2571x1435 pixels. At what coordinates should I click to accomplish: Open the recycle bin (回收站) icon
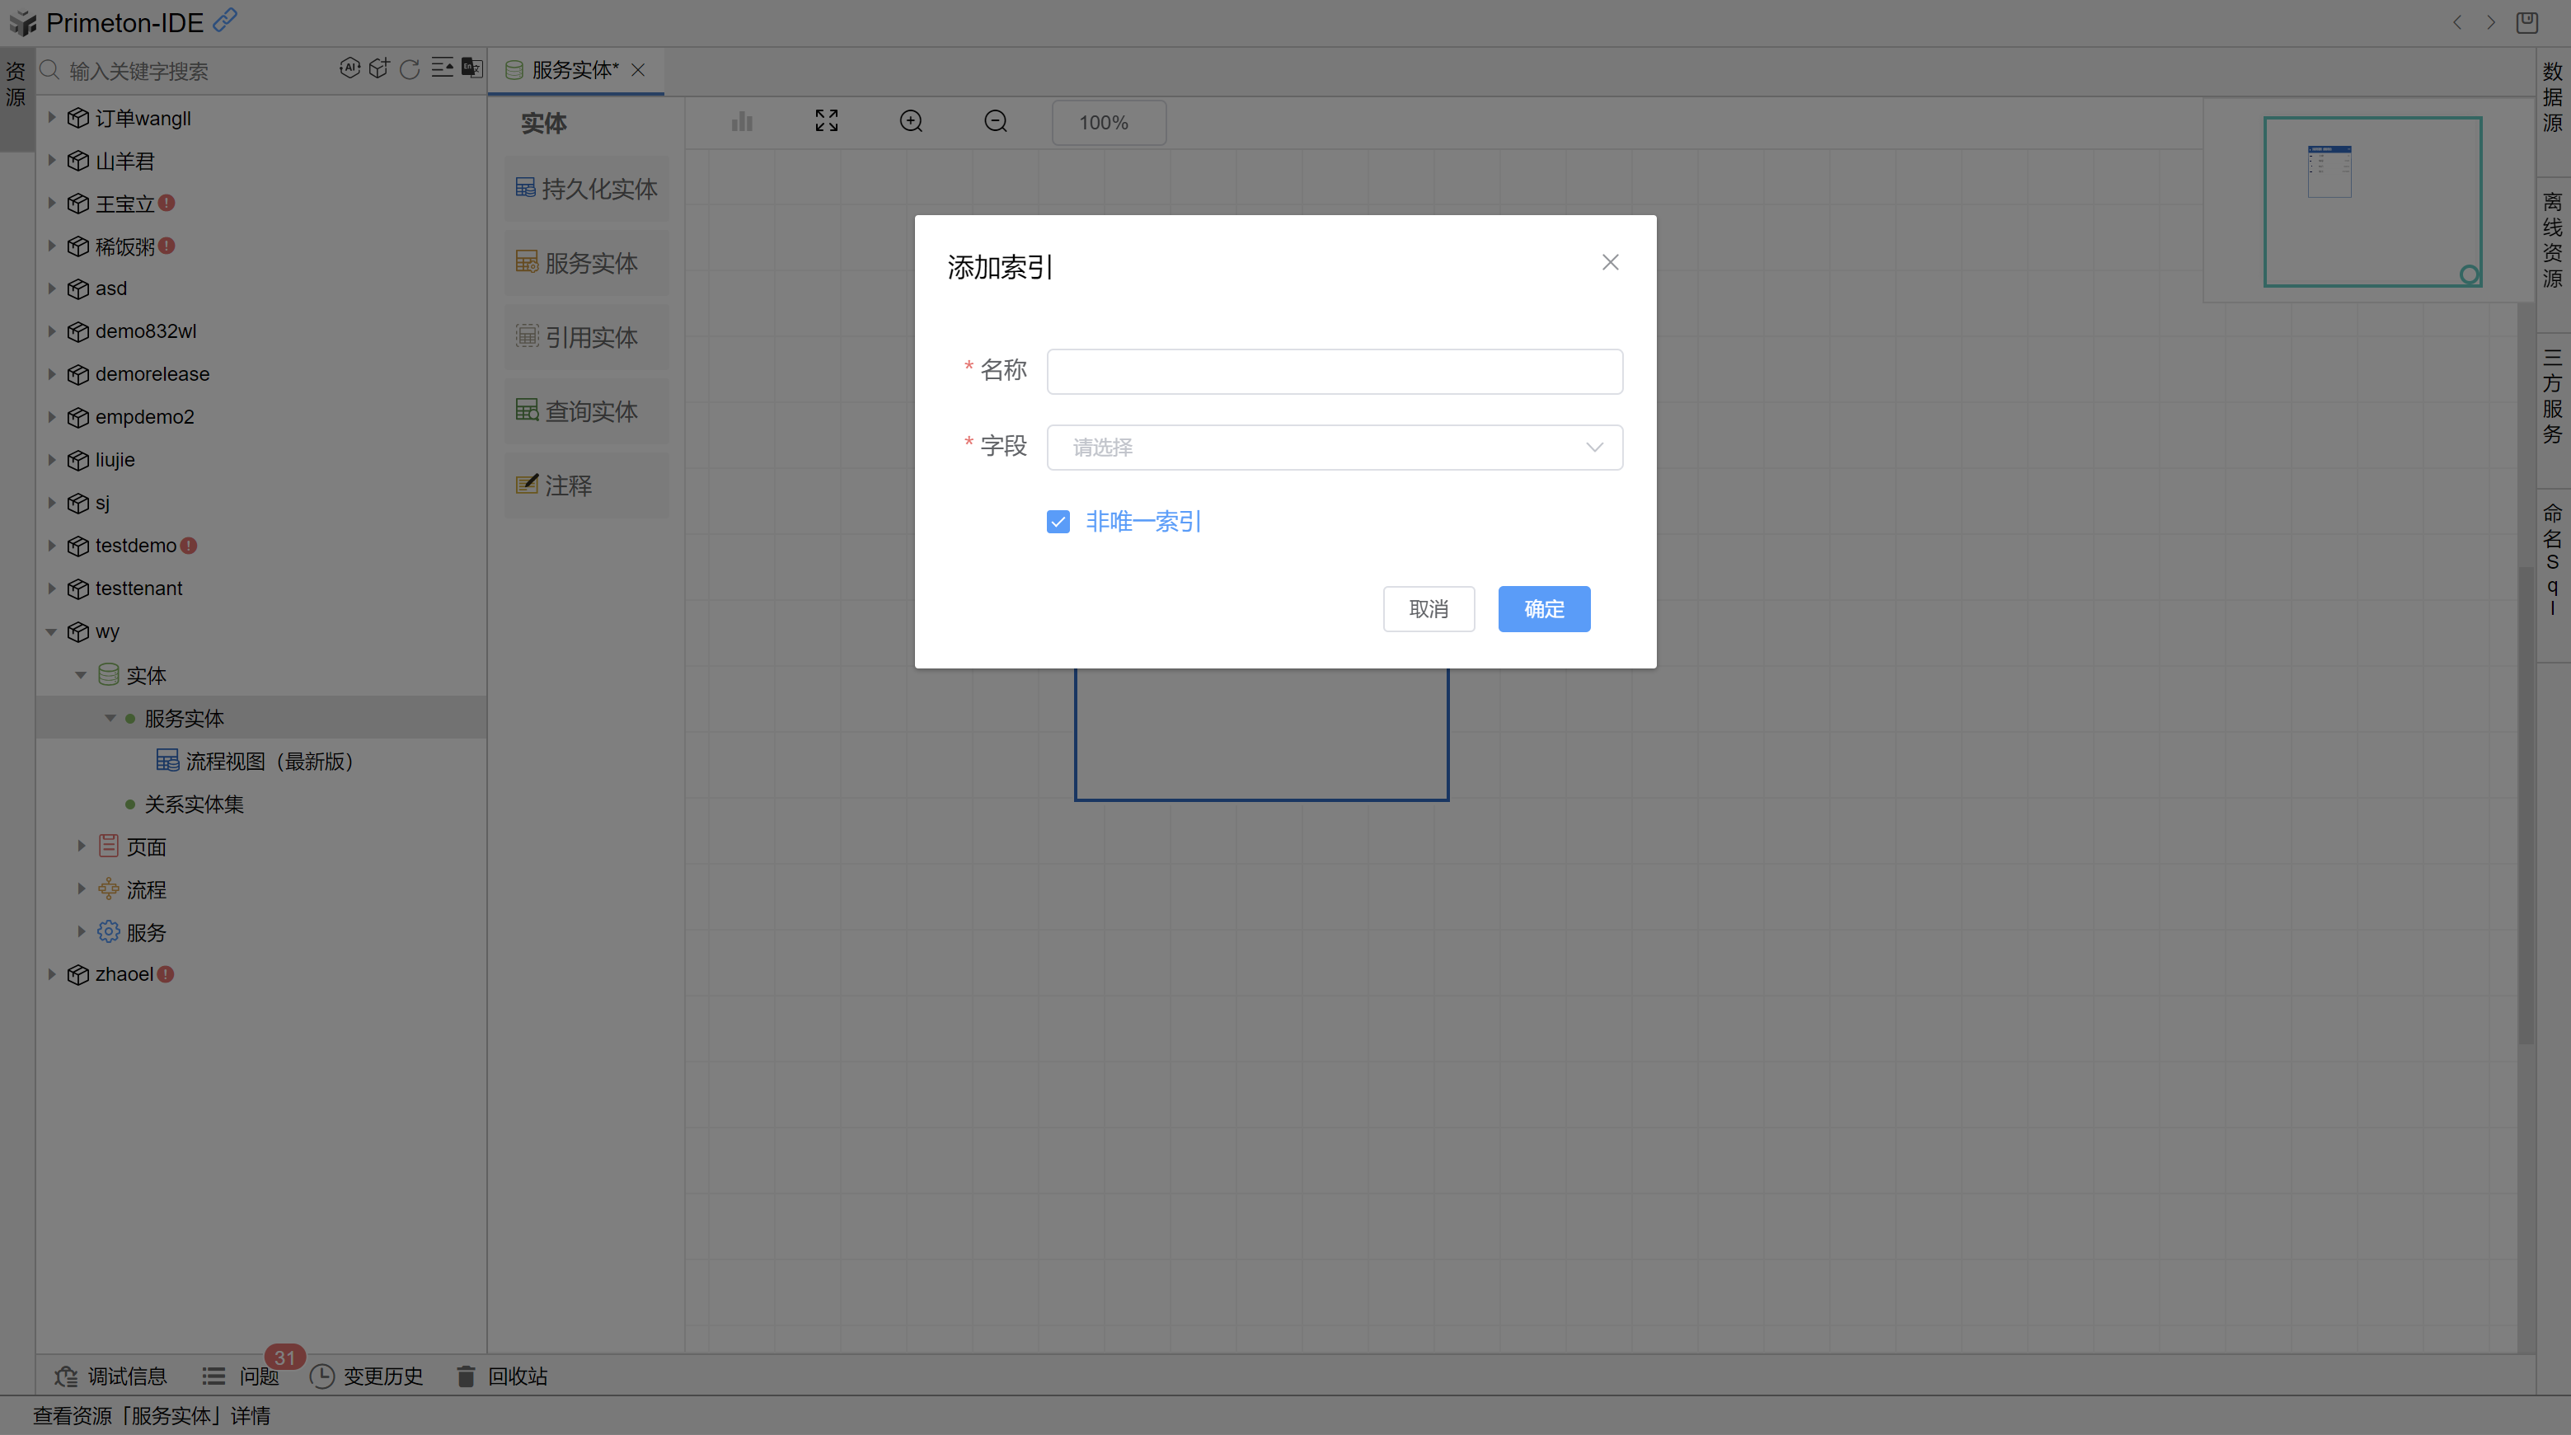(x=466, y=1376)
